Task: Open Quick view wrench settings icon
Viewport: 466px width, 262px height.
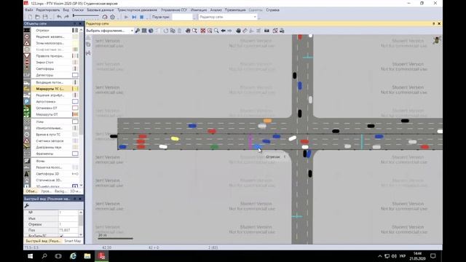Action: [27, 205]
